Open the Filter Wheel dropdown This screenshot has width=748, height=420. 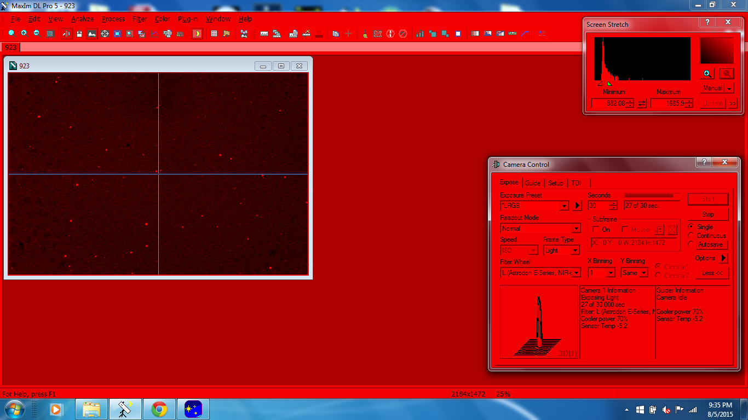click(576, 272)
